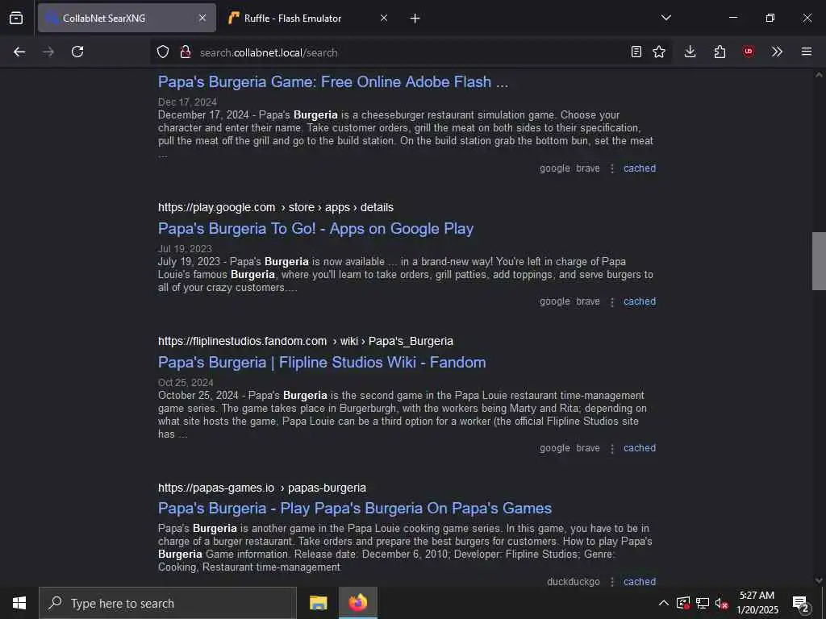
Task: Click scrollbar down arrow
Action: click(x=819, y=580)
